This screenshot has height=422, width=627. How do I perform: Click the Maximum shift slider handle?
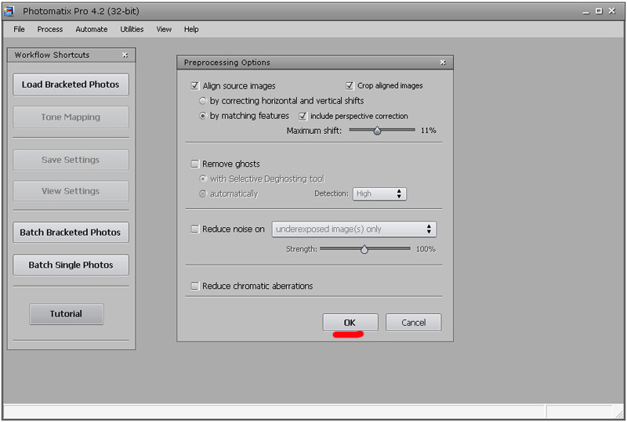pos(377,131)
